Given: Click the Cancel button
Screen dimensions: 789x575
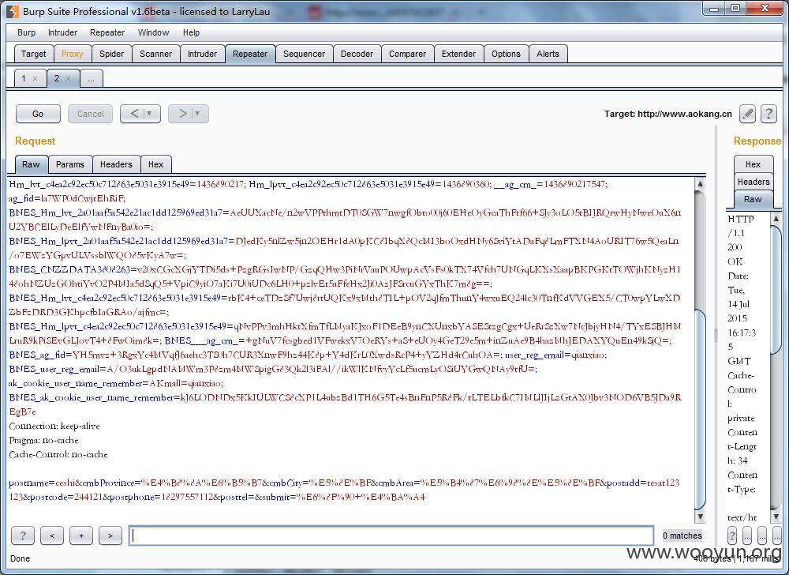Looking at the screenshot, I should [x=90, y=114].
